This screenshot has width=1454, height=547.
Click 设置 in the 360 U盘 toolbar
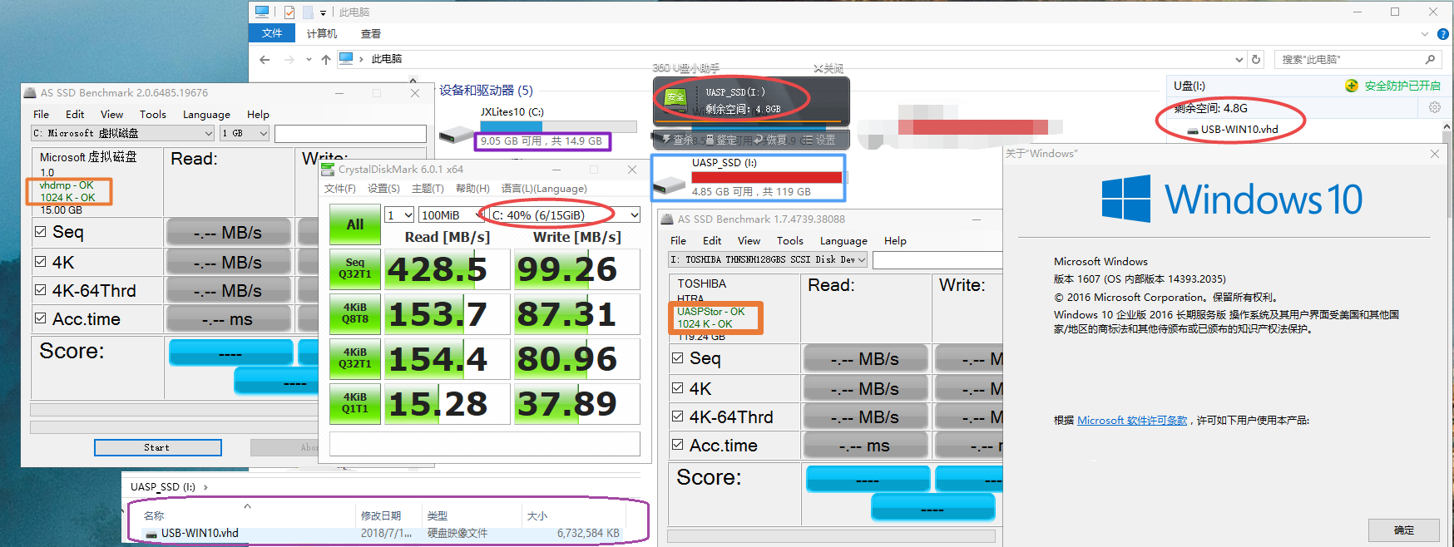[818, 140]
